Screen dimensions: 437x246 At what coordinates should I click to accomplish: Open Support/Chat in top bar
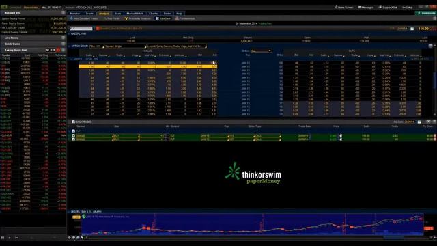(388, 8)
